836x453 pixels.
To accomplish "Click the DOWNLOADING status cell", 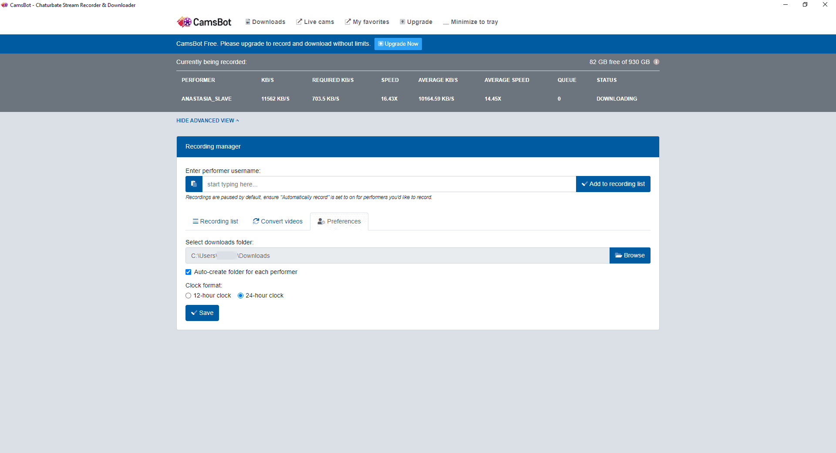I will coord(617,99).
